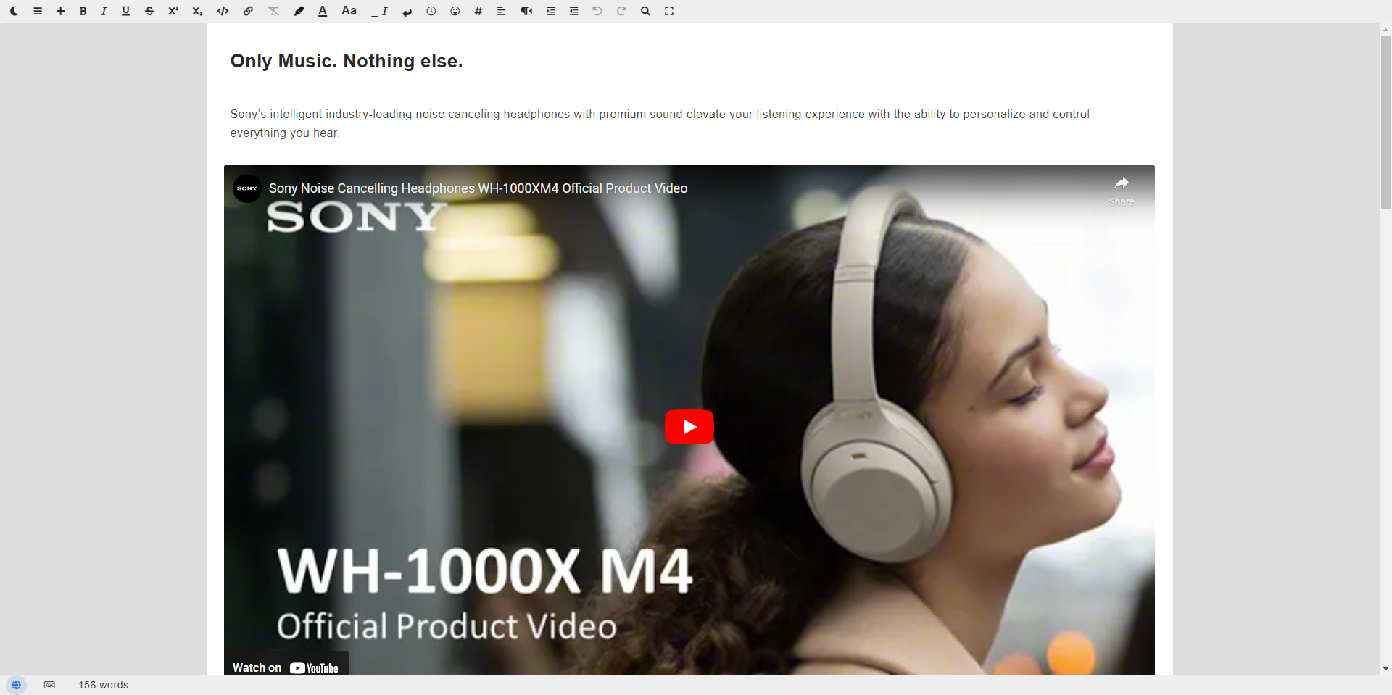Click the heading 'Only Music. Nothing else.'
The width and height of the screenshot is (1392, 695).
click(x=347, y=61)
